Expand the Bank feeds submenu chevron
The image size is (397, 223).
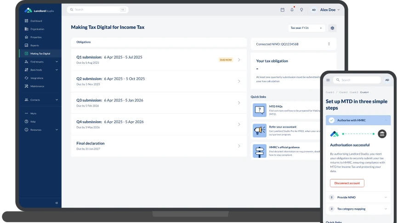click(x=57, y=70)
